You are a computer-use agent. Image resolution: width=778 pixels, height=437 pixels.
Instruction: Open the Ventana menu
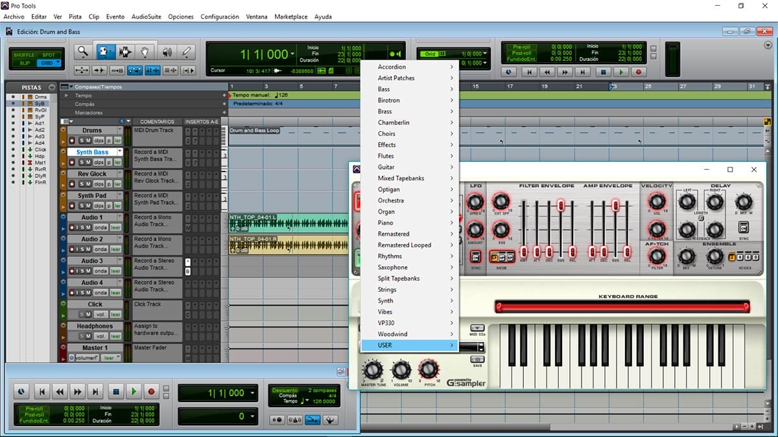point(256,16)
